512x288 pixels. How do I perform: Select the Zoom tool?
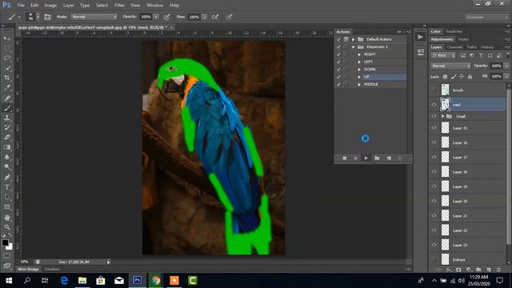pos(7,227)
